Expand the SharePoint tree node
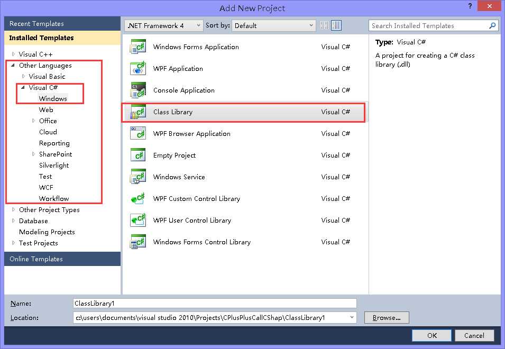This screenshot has height=349, width=505. point(33,154)
